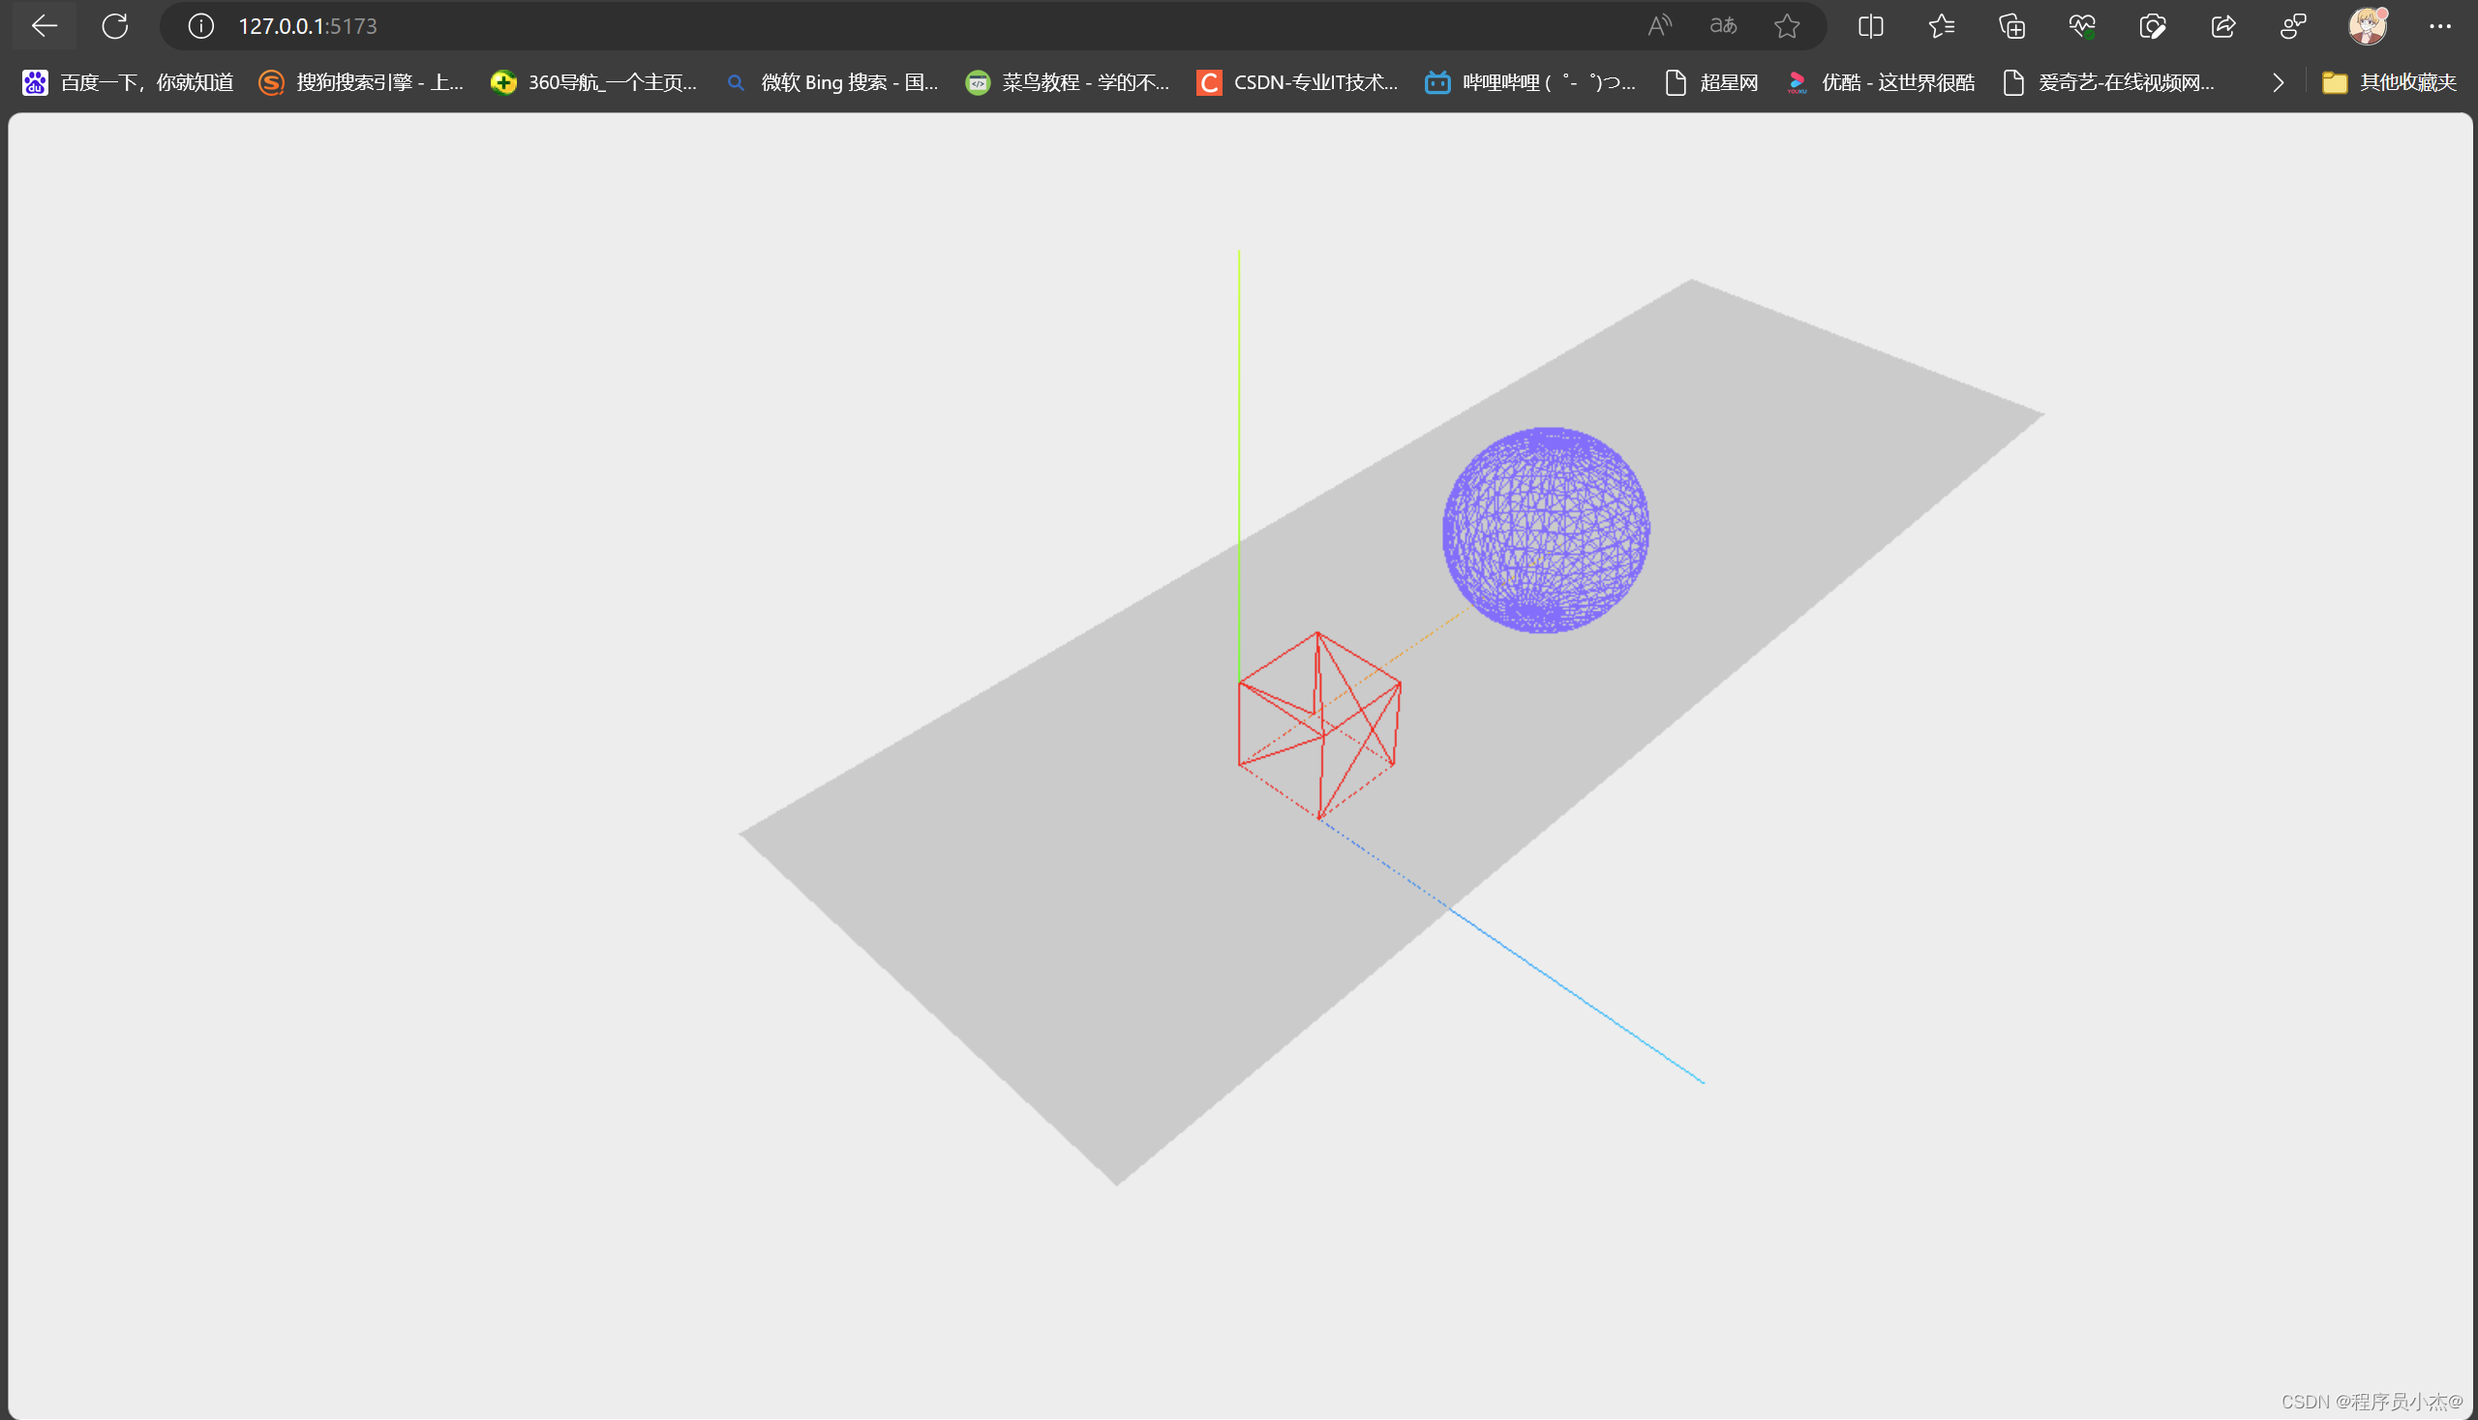Image resolution: width=2478 pixels, height=1420 pixels.
Task: Toggle split screen view
Action: click(1870, 26)
